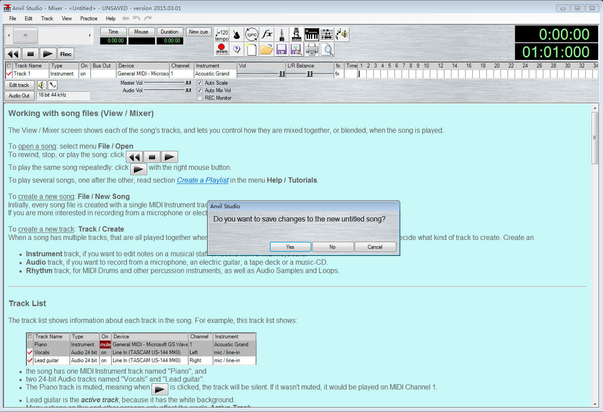Click Track 1 Bus Out cell
Viewport: 603px width, 412px height.
(x=103, y=74)
